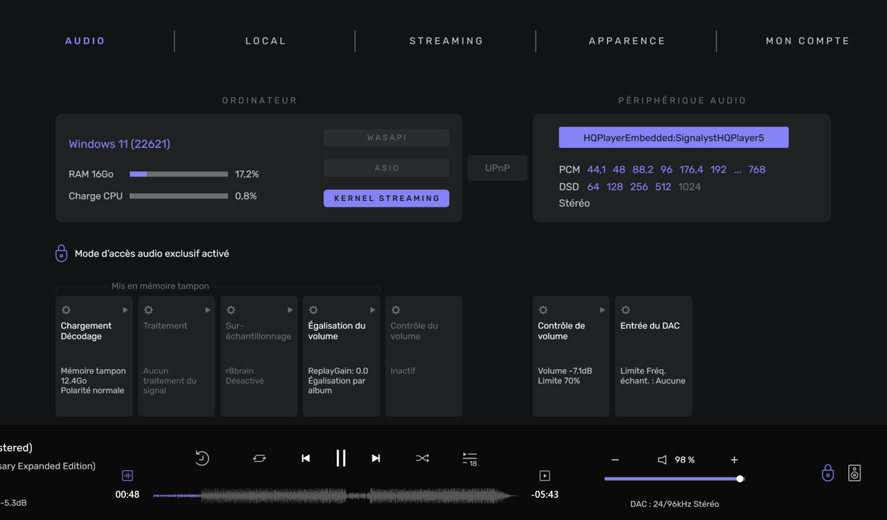Click PCM sample rate 176,4

pyautogui.click(x=691, y=170)
